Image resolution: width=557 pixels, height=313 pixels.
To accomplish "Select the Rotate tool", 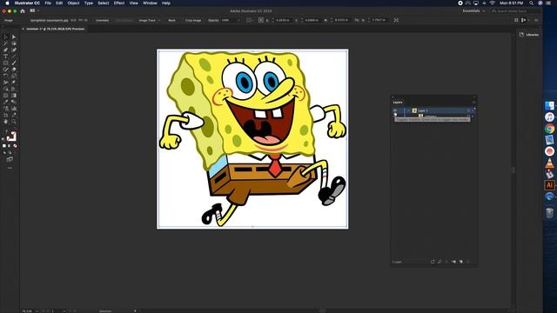I will click(6, 76).
